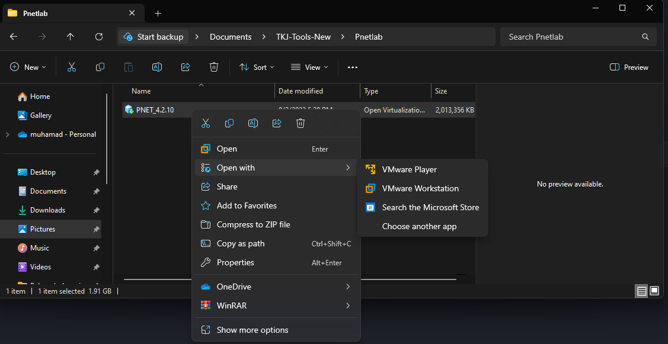Click the Share icon in the toolbar

click(186, 67)
